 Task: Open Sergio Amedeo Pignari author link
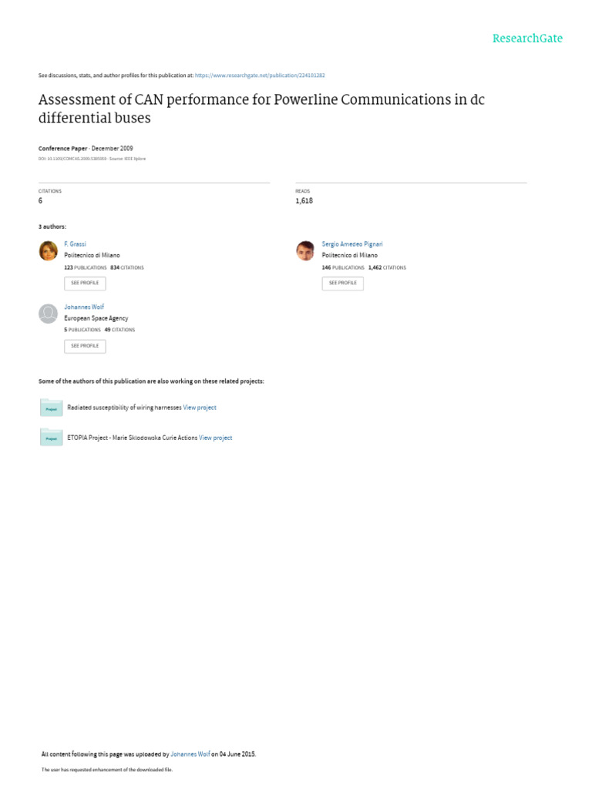point(351,244)
